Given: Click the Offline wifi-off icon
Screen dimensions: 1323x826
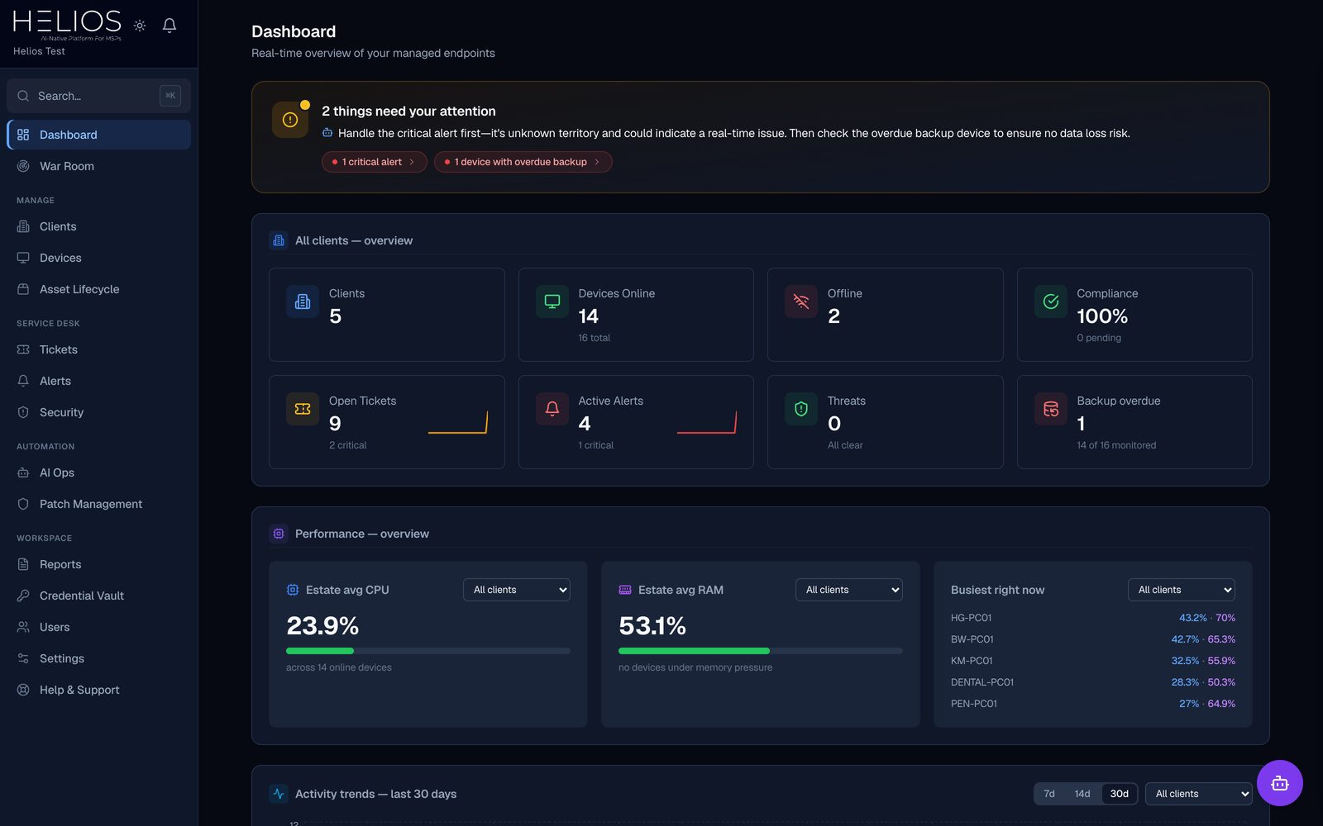Looking at the screenshot, I should (801, 301).
